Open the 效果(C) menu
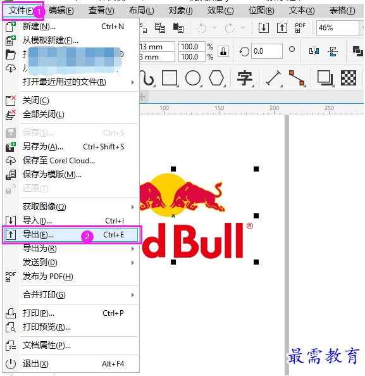 (x=220, y=11)
